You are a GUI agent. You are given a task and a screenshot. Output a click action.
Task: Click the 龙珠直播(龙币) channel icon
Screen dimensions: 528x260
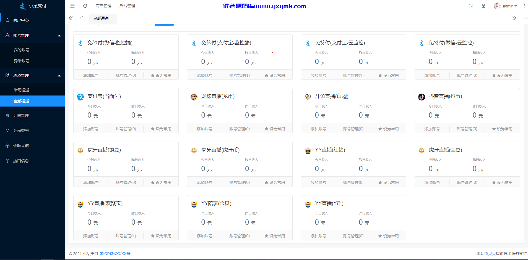pyautogui.click(x=194, y=97)
